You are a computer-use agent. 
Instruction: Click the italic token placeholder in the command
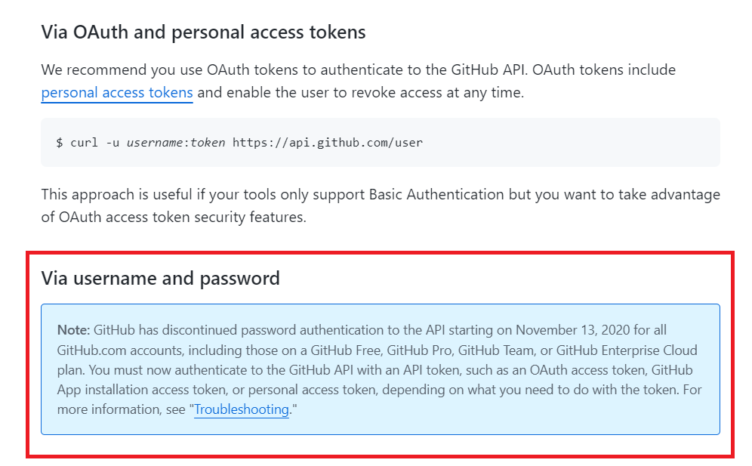(208, 143)
